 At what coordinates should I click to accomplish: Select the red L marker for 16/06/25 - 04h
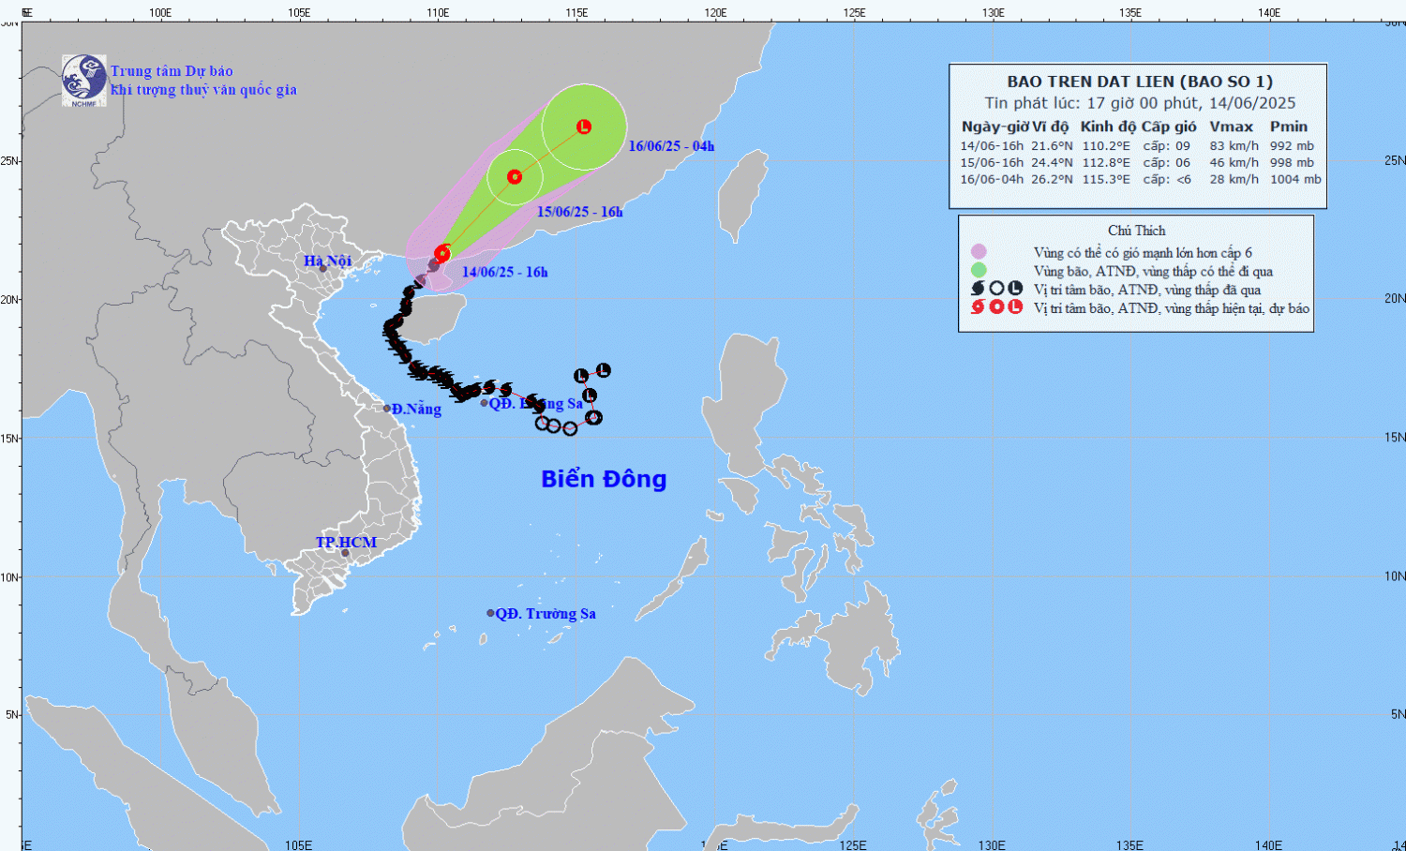tap(584, 127)
